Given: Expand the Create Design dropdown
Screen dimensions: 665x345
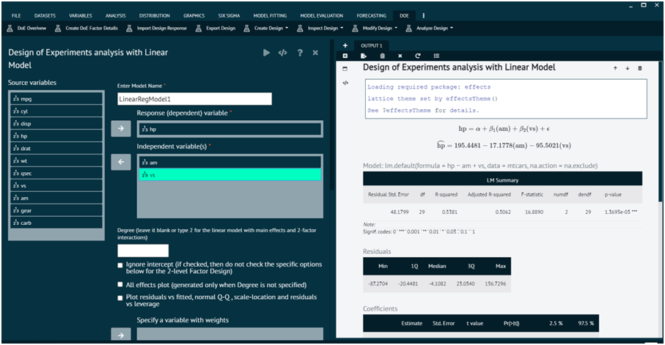Looking at the screenshot, I should coord(266,28).
